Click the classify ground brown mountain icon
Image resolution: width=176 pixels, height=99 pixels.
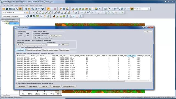point(54,16)
